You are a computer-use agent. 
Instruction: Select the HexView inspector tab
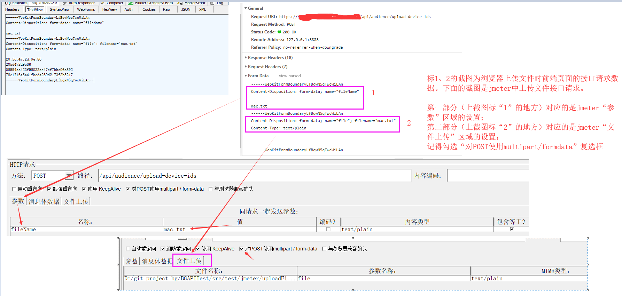click(109, 9)
